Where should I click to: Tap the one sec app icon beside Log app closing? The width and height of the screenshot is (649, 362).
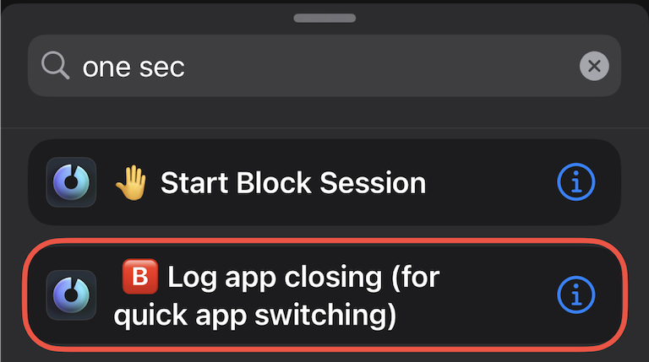coord(71,294)
